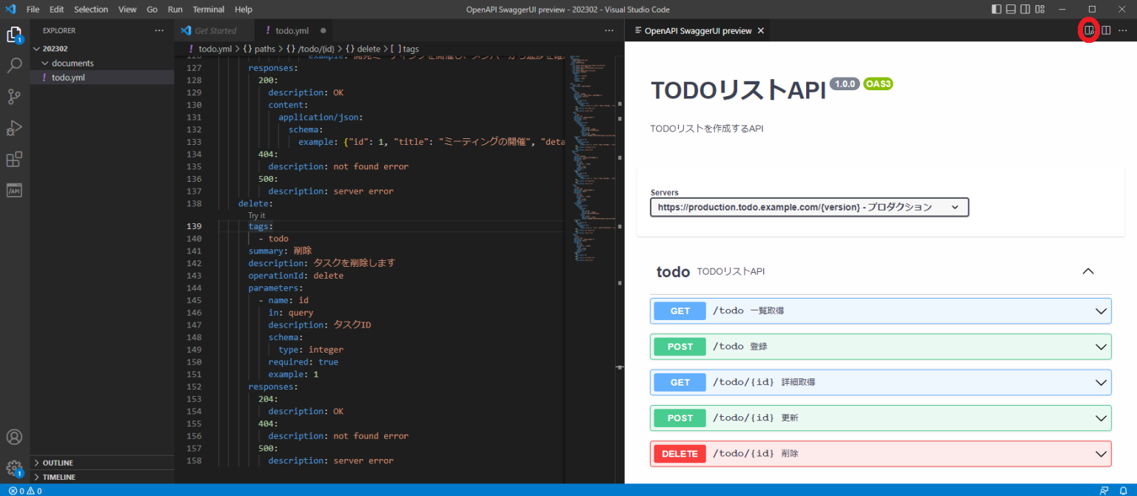
Task: Open the Source Control view
Action: point(15,96)
